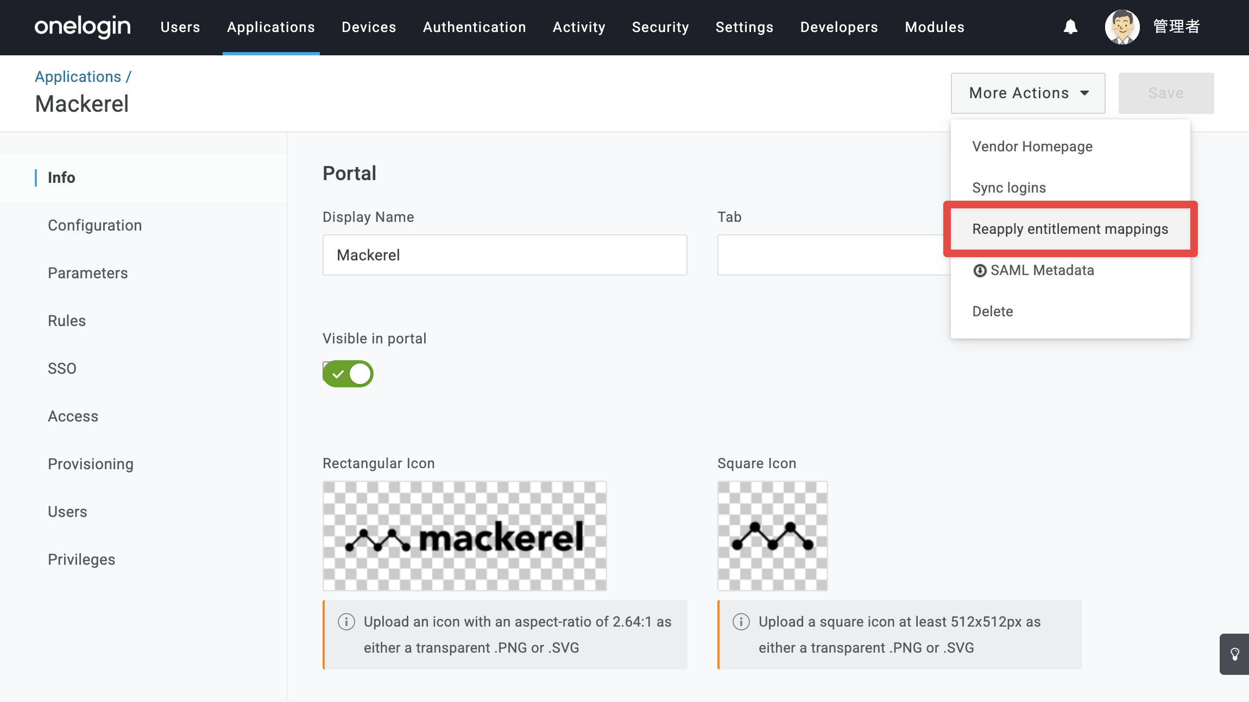Open the Security navigation menu

[x=660, y=27]
